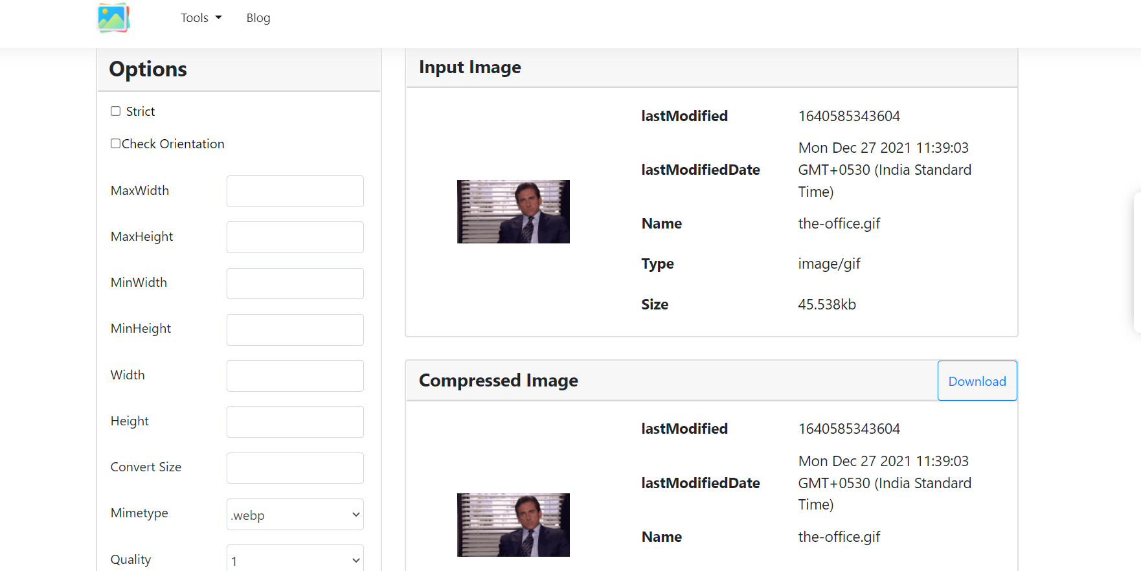Click the Height input field
This screenshot has width=1141, height=571.
coord(295,421)
